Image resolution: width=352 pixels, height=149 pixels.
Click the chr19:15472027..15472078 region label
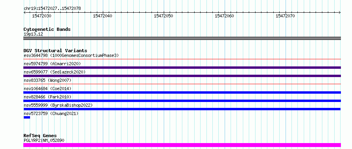click(52, 9)
